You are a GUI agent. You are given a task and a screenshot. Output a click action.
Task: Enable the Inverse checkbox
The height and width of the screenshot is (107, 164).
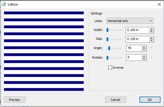pos(110,67)
